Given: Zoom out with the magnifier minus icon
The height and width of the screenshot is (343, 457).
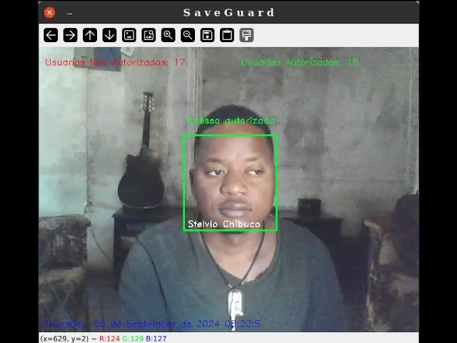Looking at the screenshot, I should pyautogui.click(x=188, y=35).
